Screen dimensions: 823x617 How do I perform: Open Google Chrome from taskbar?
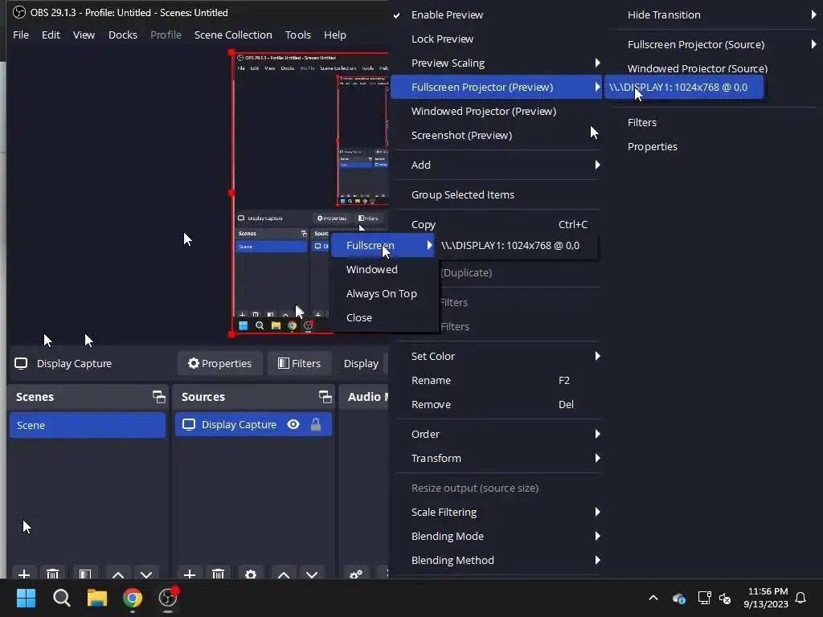coord(133,598)
